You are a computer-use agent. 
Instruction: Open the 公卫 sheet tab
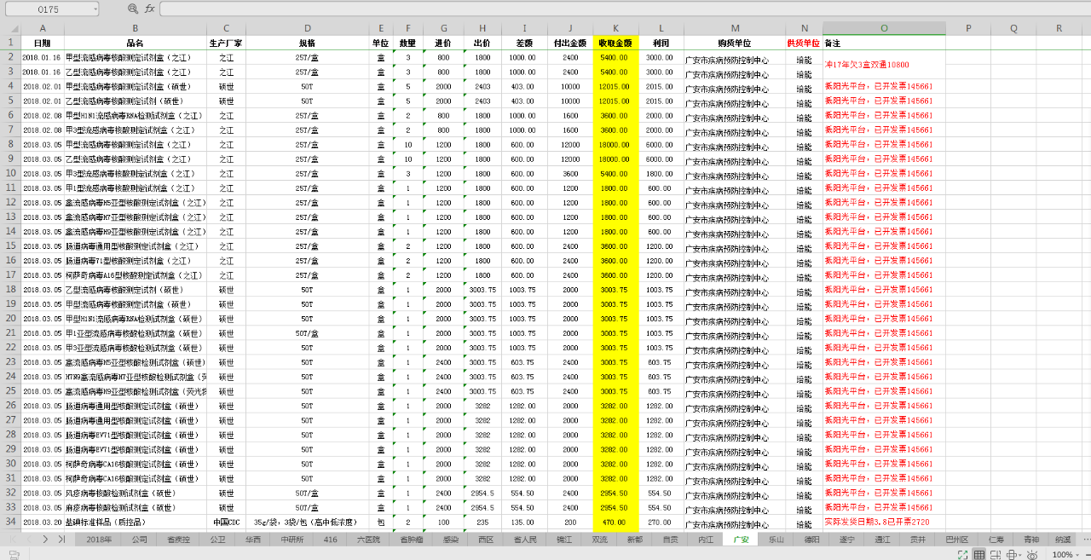(x=216, y=540)
